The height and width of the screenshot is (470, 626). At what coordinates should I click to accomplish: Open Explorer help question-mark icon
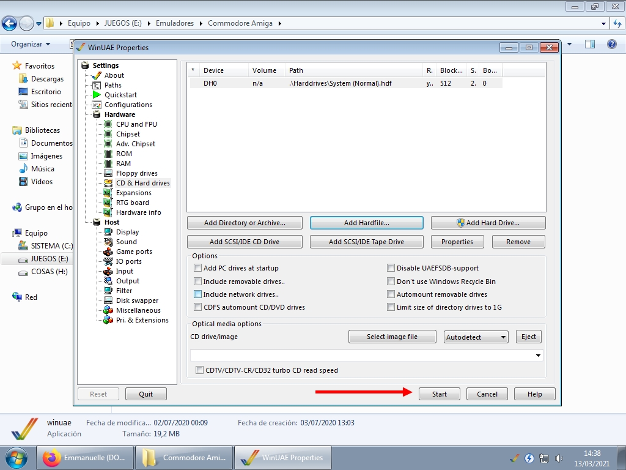611,44
